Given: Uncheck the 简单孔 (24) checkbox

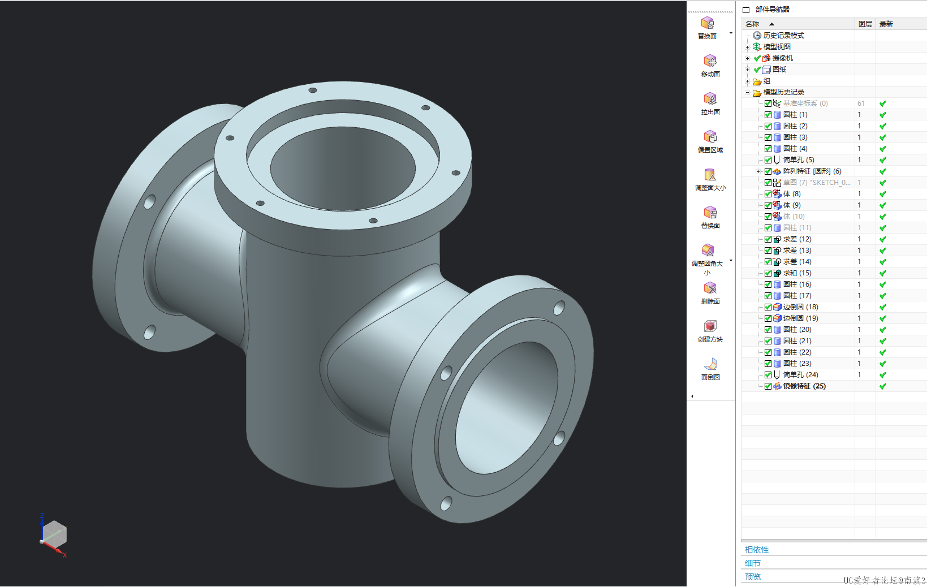Looking at the screenshot, I should (768, 374).
